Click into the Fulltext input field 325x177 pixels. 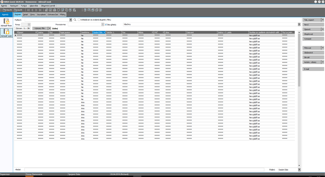[x=47, y=20]
